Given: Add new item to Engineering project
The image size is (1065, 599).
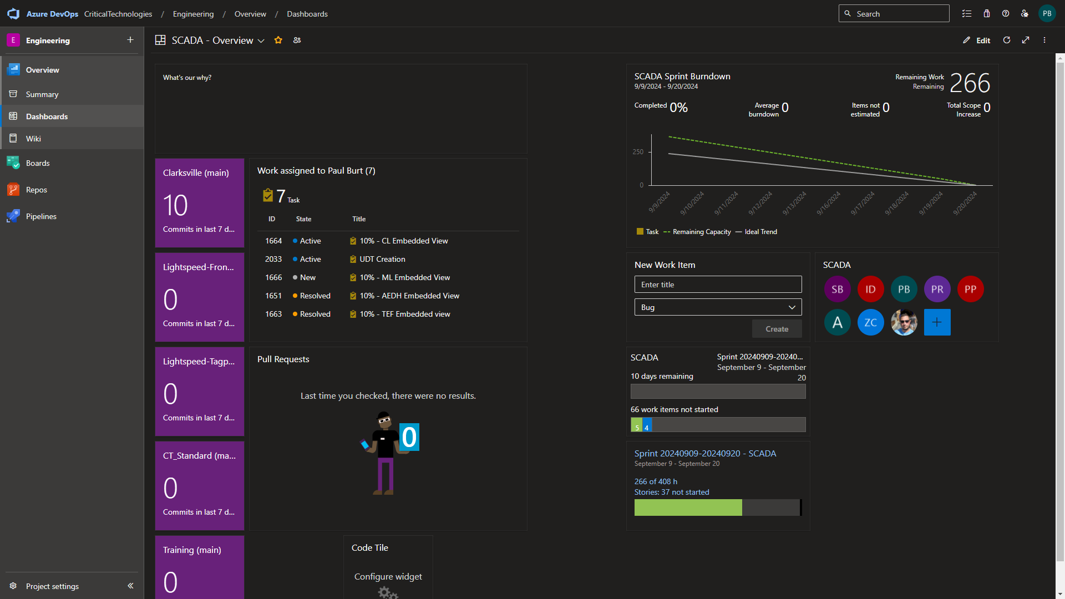Looking at the screenshot, I should point(130,40).
